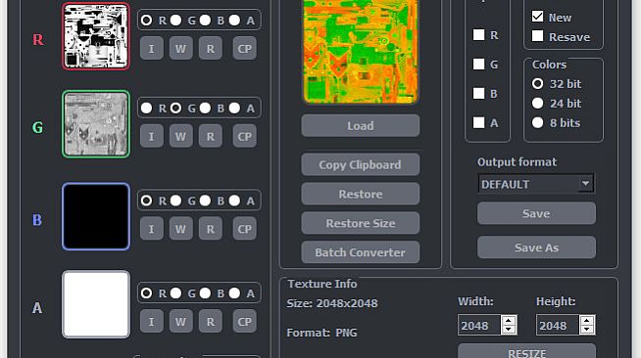Select G source radio in R channel row
The height and width of the screenshot is (358, 641).
coord(175,20)
